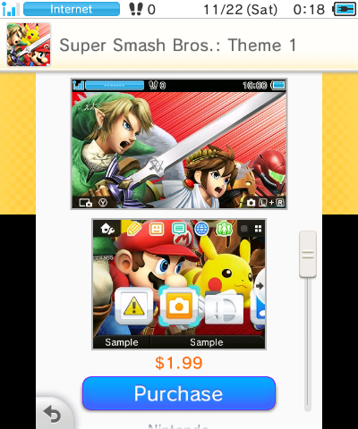
Task: Select the Smash Bros. folder icon
Action: point(224,307)
